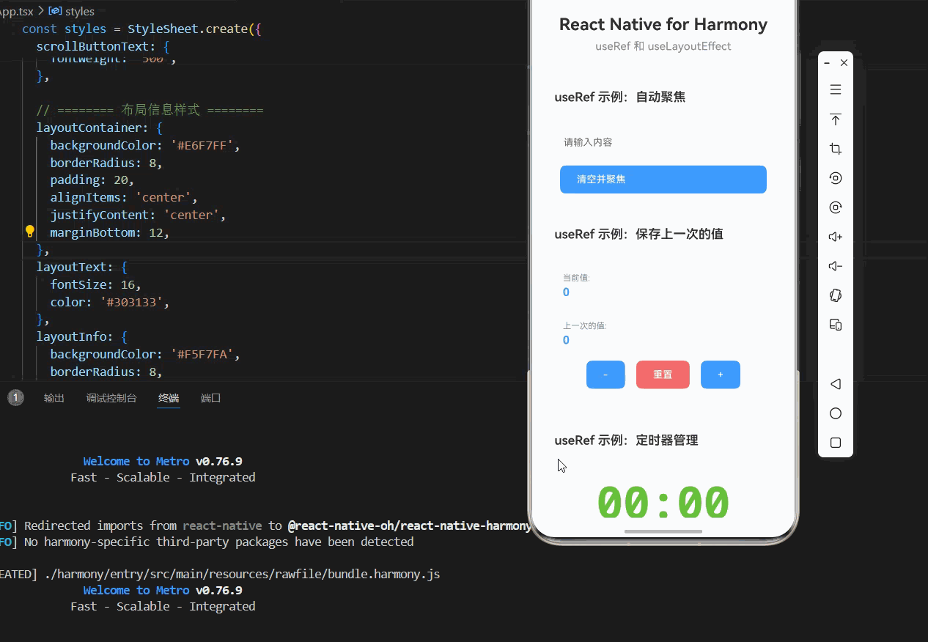928x642 pixels.
Task: Click the App.tsx breadcrumb item
Action: (16, 11)
